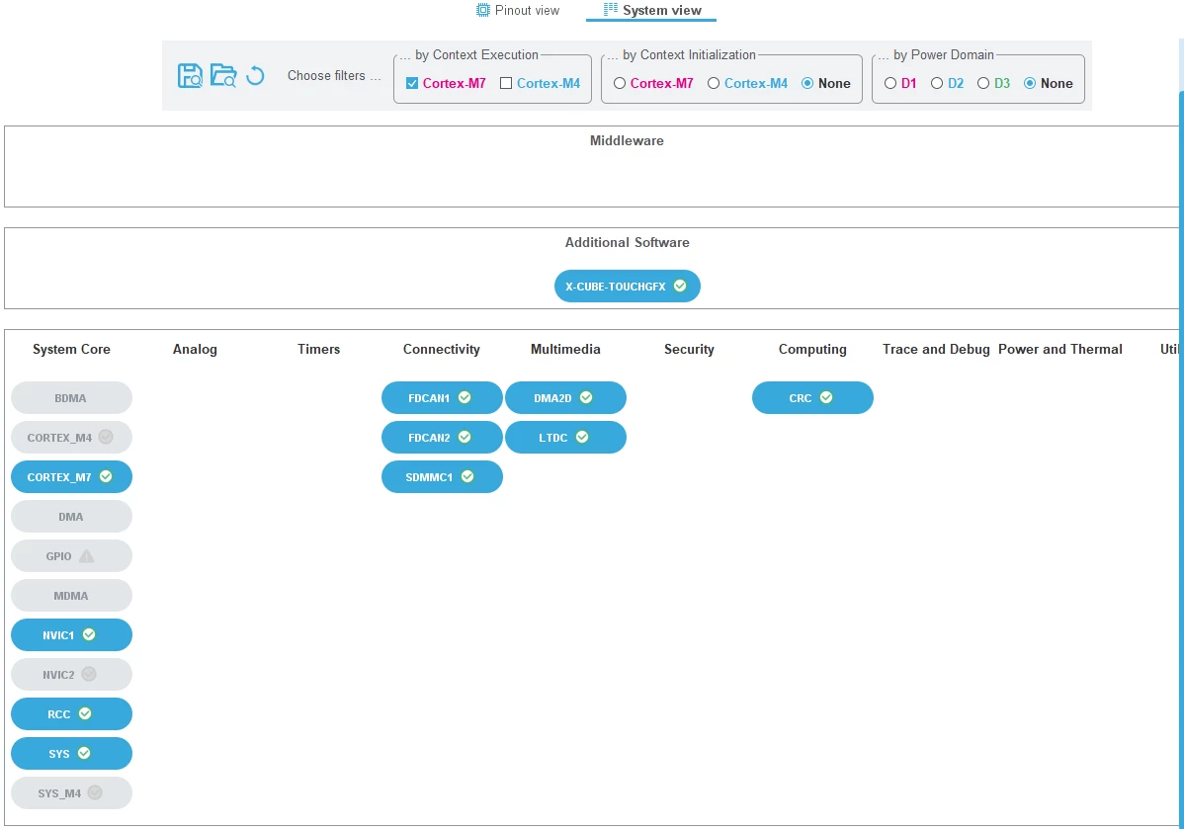This screenshot has width=1184, height=829.
Task: Open the DMA peripheral button
Action: coord(71,517)
